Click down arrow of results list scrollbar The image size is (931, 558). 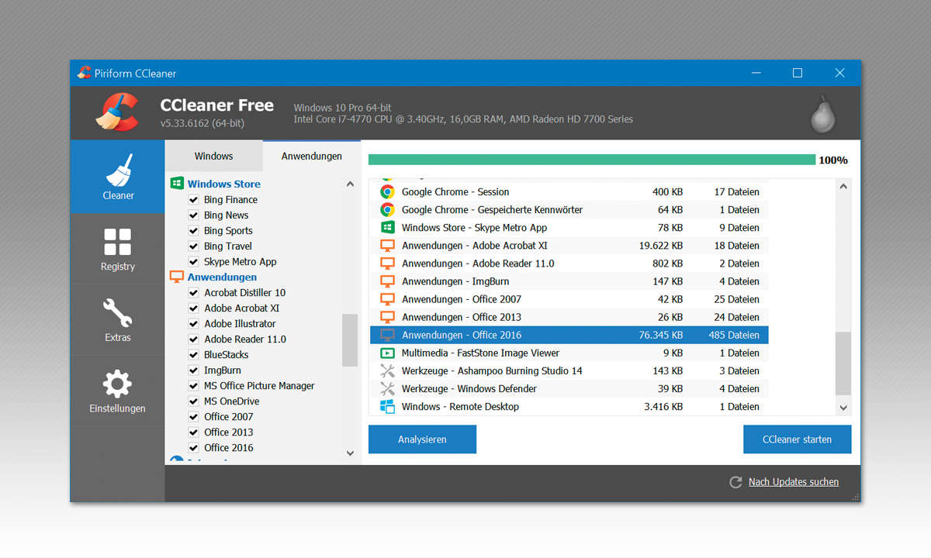tap(843, 407)
